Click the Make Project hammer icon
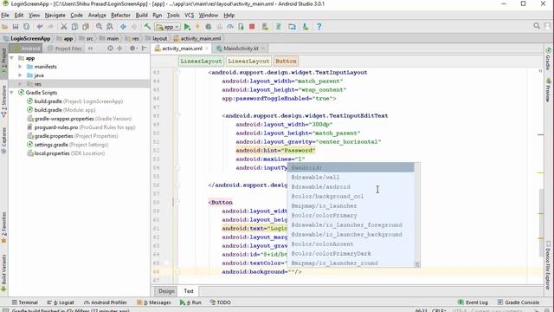Image resolution: width=554 pixels, height=312 pixels. coord(147,27)
